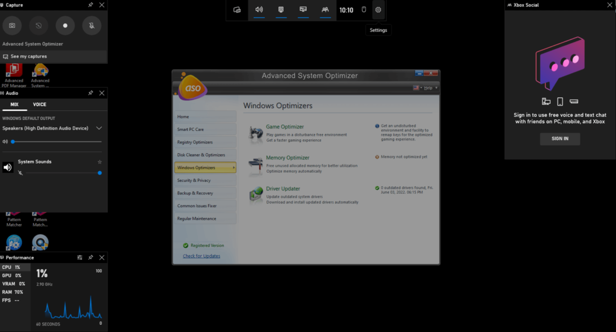Open Security & Privacy section
The width and height of the screenshot is (616, 332).
(205, 180)
